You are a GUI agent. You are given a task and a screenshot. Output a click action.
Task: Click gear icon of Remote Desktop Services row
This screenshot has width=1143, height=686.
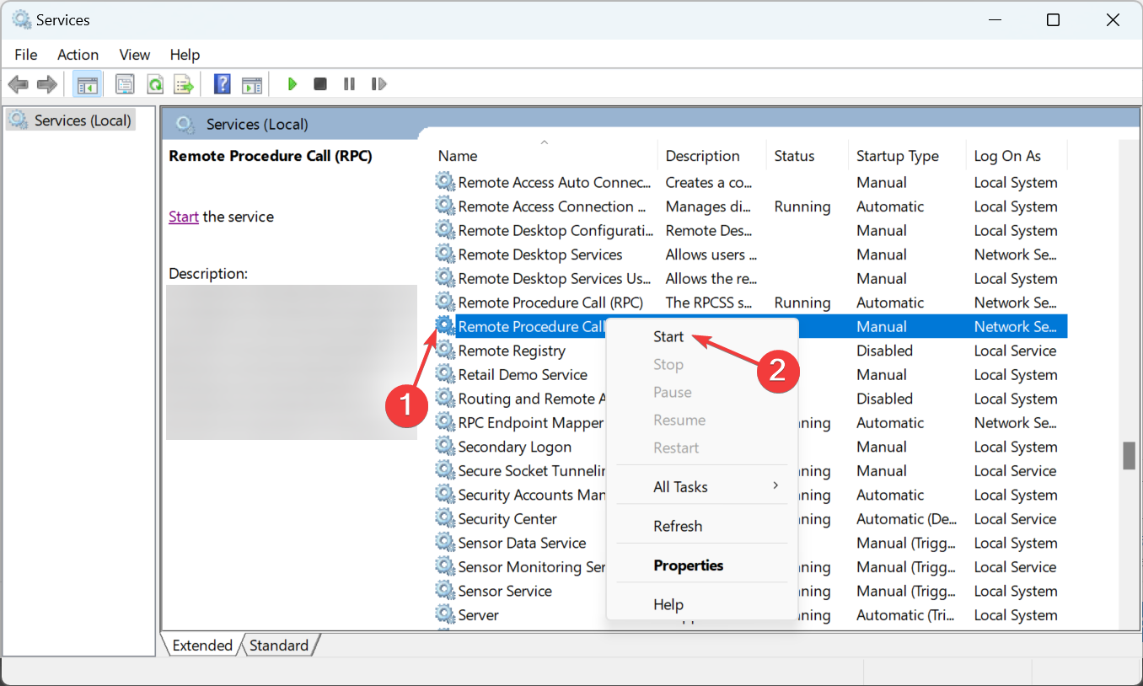[444, 255]
